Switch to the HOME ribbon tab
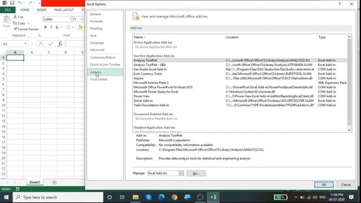 (x=24, y=10)
